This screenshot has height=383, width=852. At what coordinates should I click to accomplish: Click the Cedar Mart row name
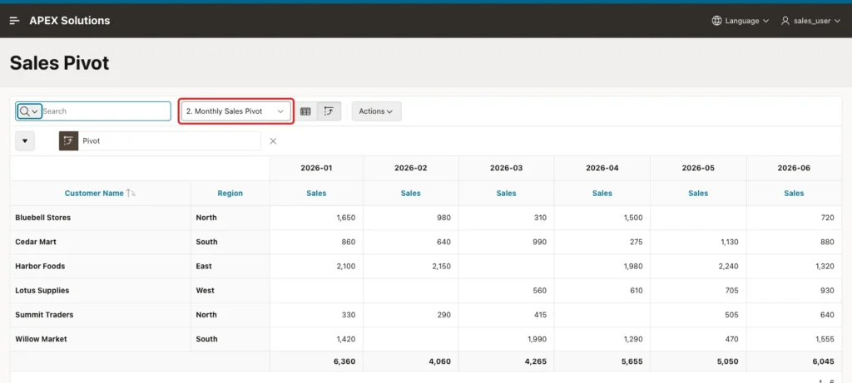pyautogui.click(x=36, y=242)
